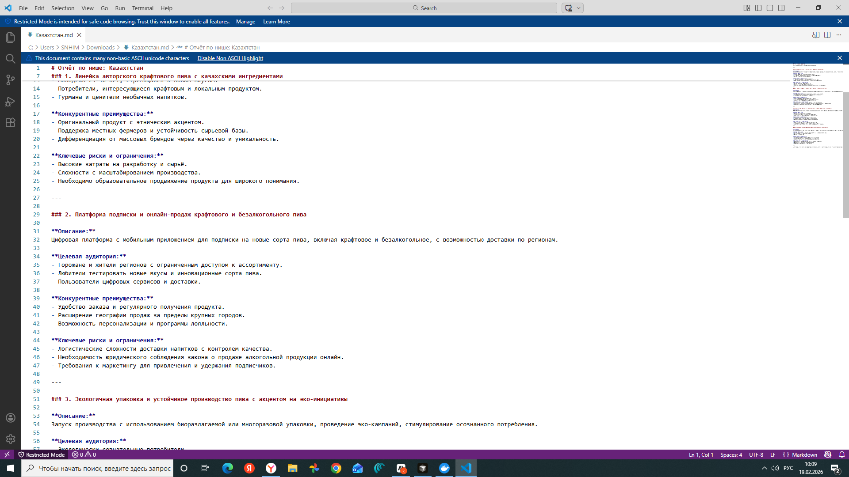The height and width of the screenshot is (477, 849).
Task: Open the Copilot chat icon in title bar
Action: [568, 8]
